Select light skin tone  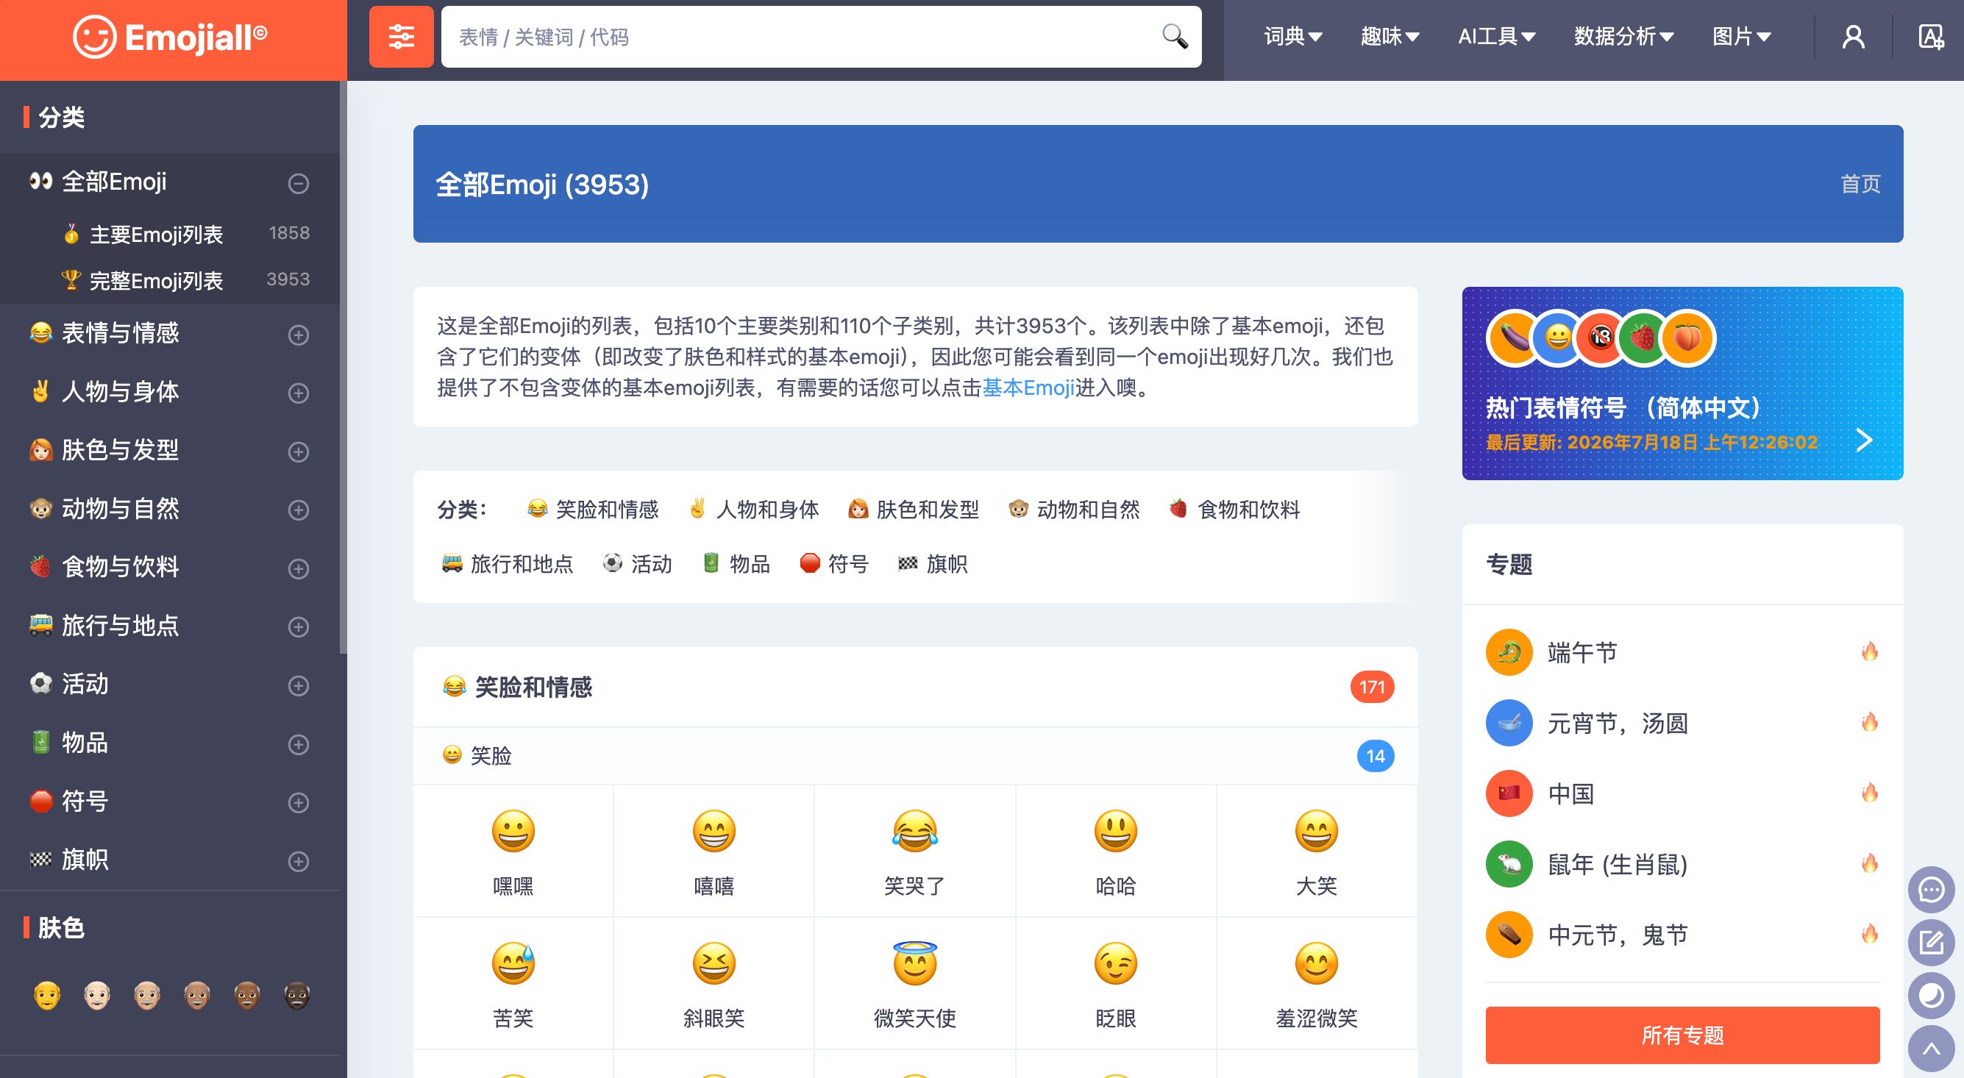tap(97, 995)
